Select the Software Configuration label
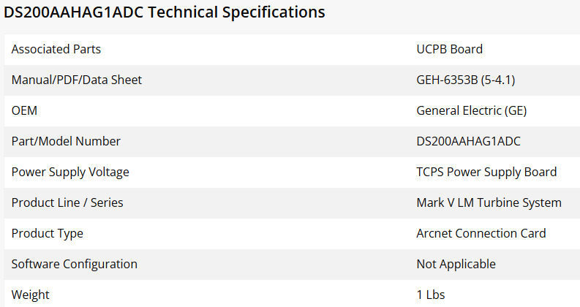Image resolution: width=580 pixels, height=307 pixels. pyautogui.click(x=75, y=265)
